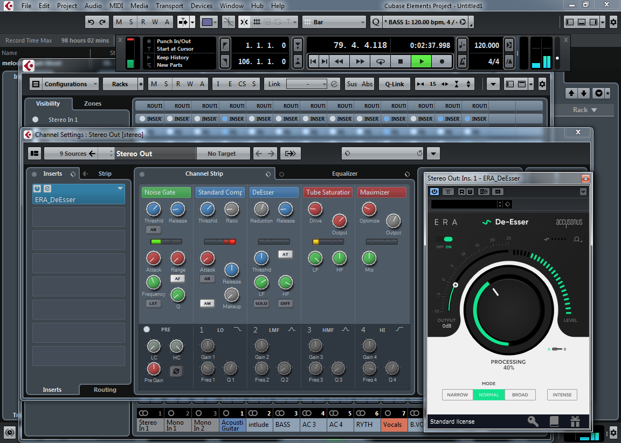Start playback with the play button

click(x=422, y=61)
